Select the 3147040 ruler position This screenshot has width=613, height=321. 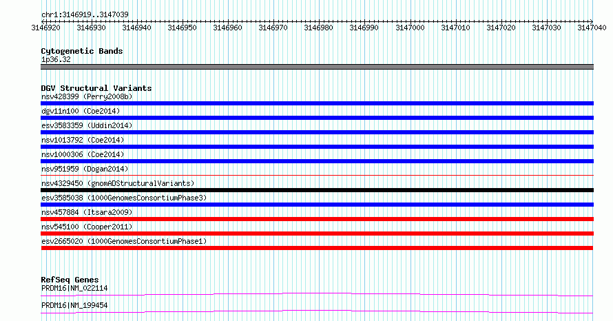[592, 28]
